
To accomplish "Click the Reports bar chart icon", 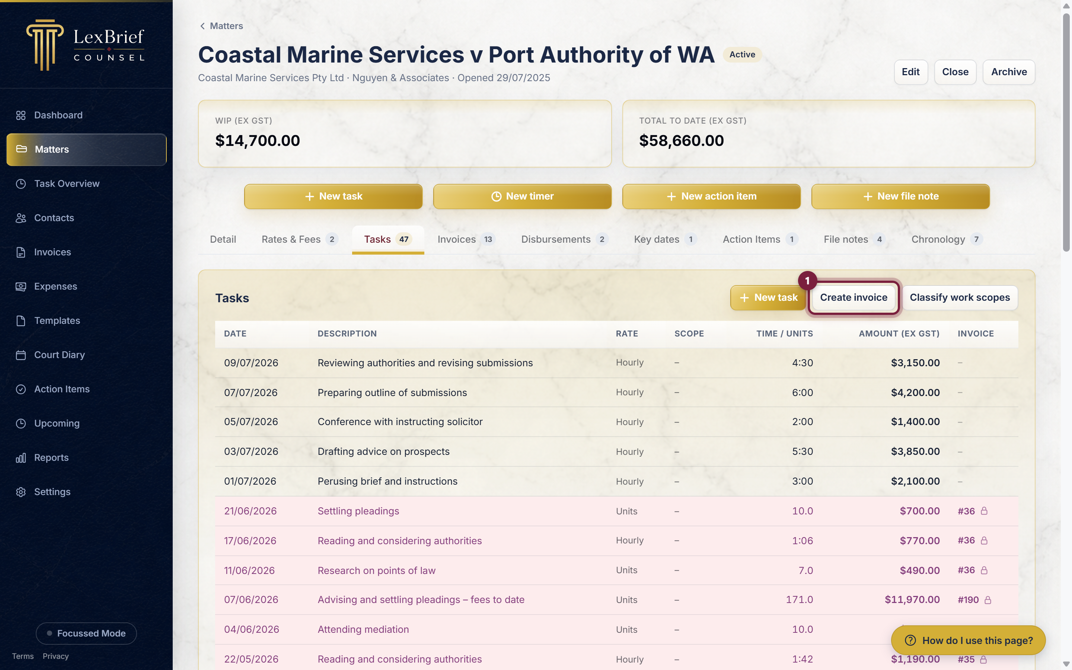I will point(21,458).
